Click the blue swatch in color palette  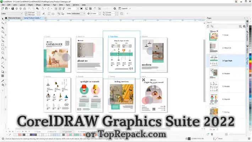[x=250, y=55]
